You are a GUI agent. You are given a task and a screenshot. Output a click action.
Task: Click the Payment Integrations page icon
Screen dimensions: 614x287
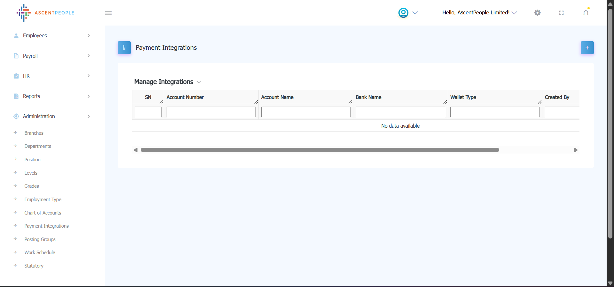(x=124, y=48)
